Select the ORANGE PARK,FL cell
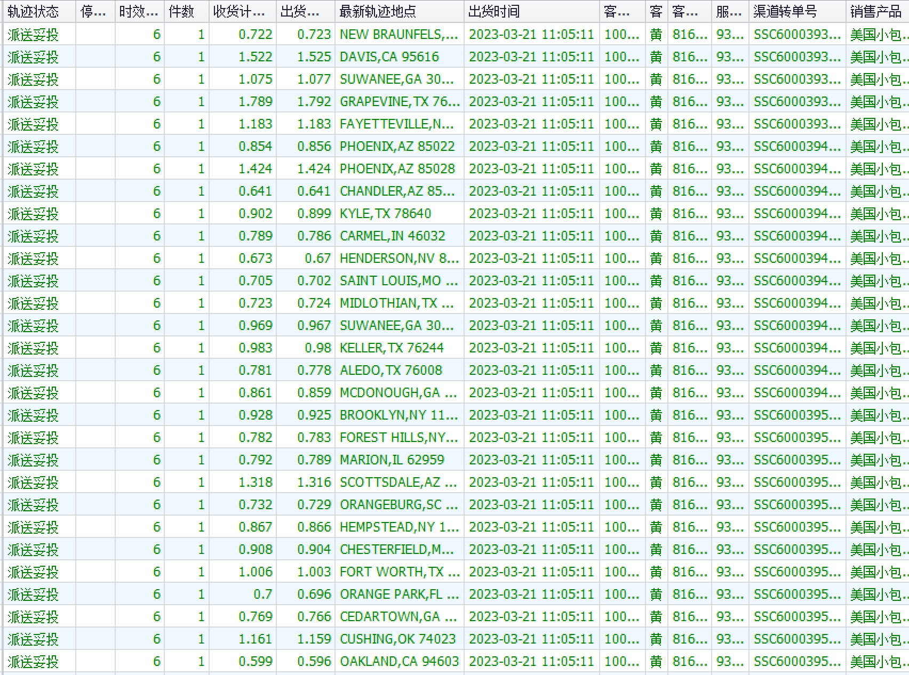 [x=400, y=594]
